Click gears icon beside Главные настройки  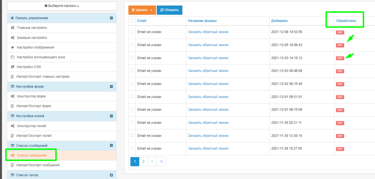(x=13, y=28)
